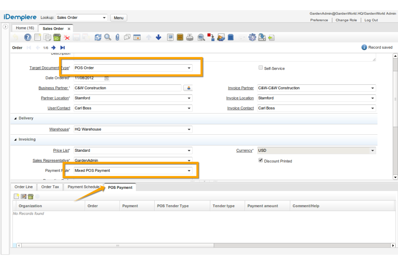Open Zoom Across icon in the toolbar
This screenshot has height=265, width=398.
point(201,37)
